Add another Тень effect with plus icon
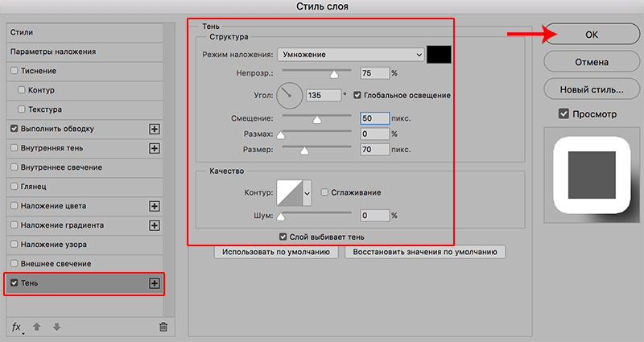This screenshot has width=644, height=342. pyautogui.click(x=155, y=283)
